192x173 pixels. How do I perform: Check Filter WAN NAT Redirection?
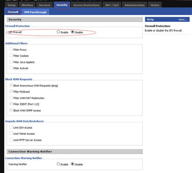pos(11,98)
